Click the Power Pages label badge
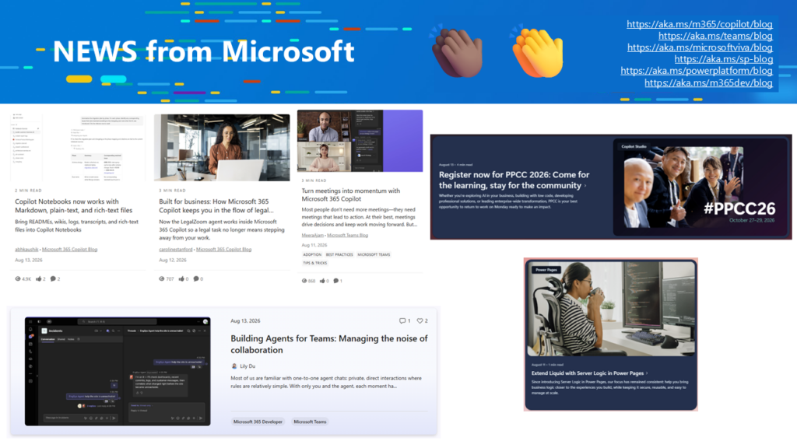The image size is (797, 448). pyautogui.click(x=546, y=270)
